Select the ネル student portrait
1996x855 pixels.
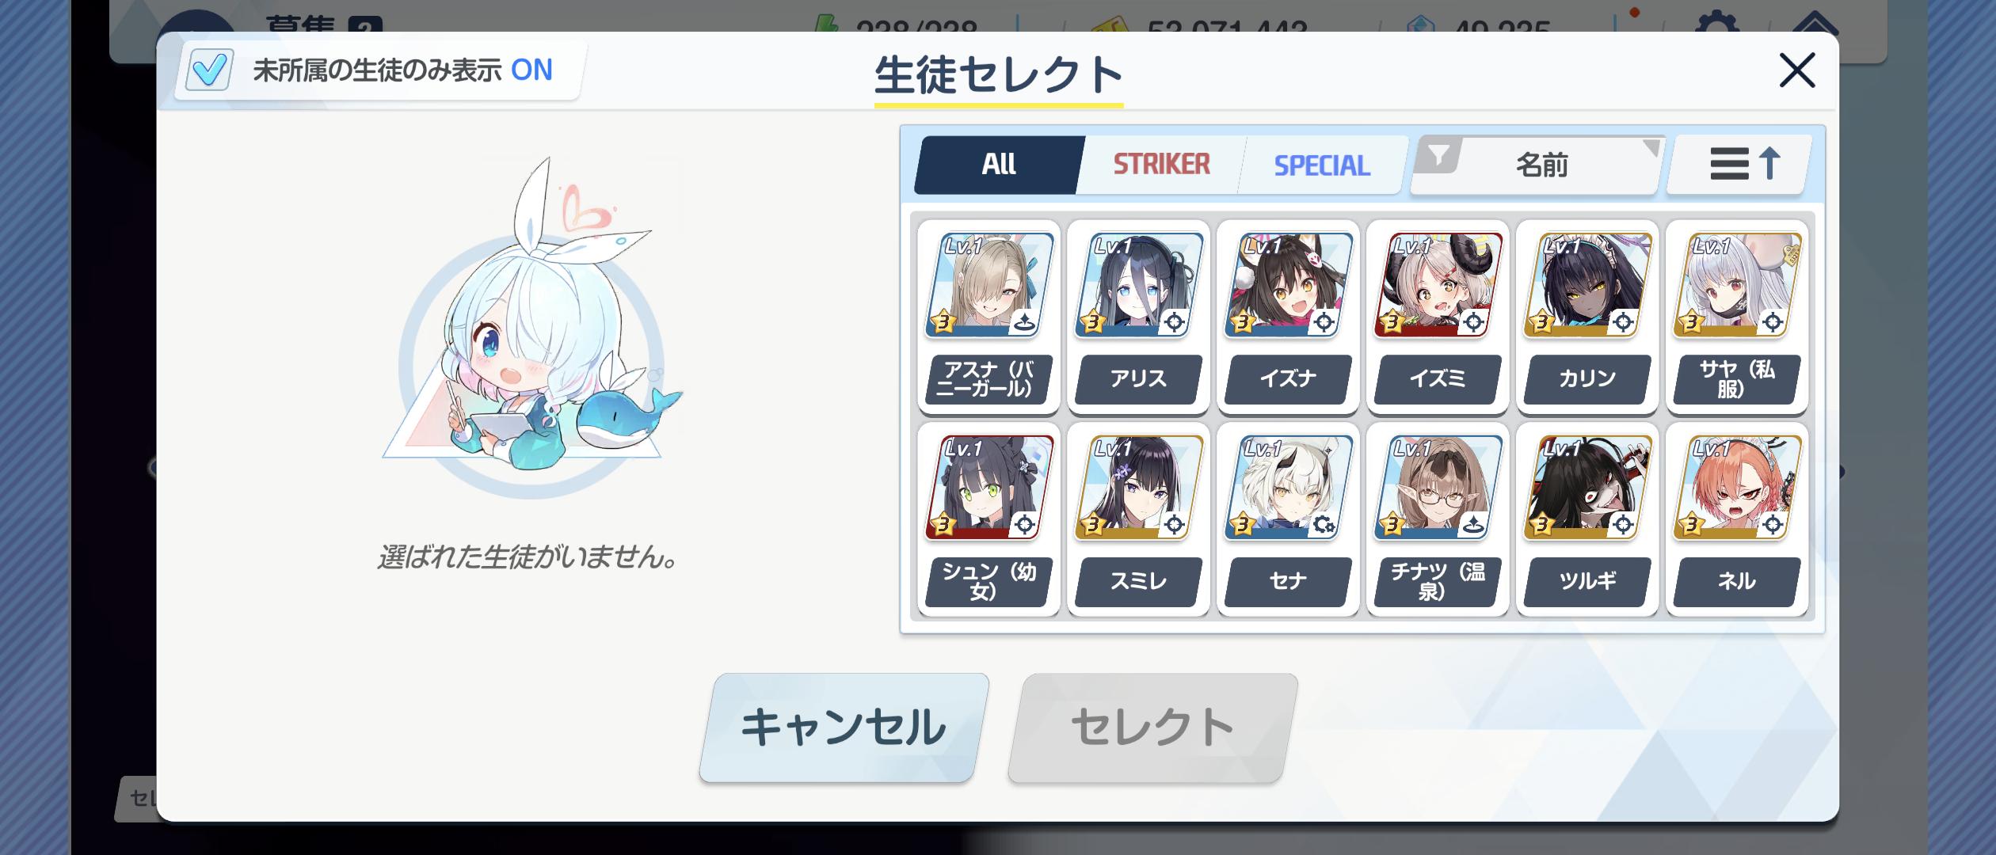1737,488
